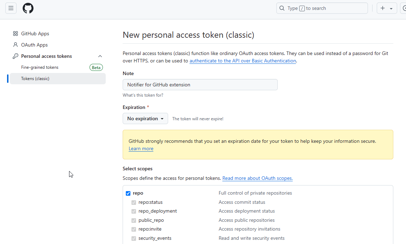
Task: Toggle the repo_deployment checkbox
Action: coord(134,211)
